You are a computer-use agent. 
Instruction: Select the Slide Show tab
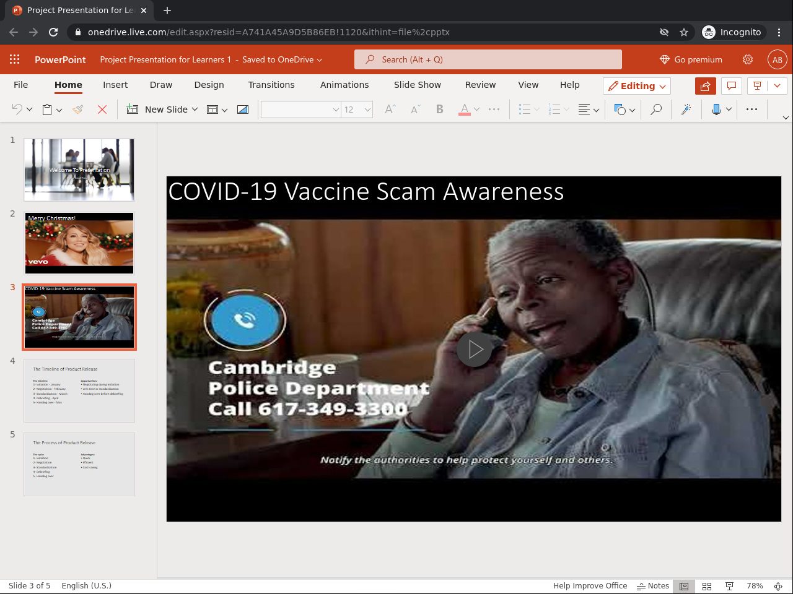coord(418,85)
